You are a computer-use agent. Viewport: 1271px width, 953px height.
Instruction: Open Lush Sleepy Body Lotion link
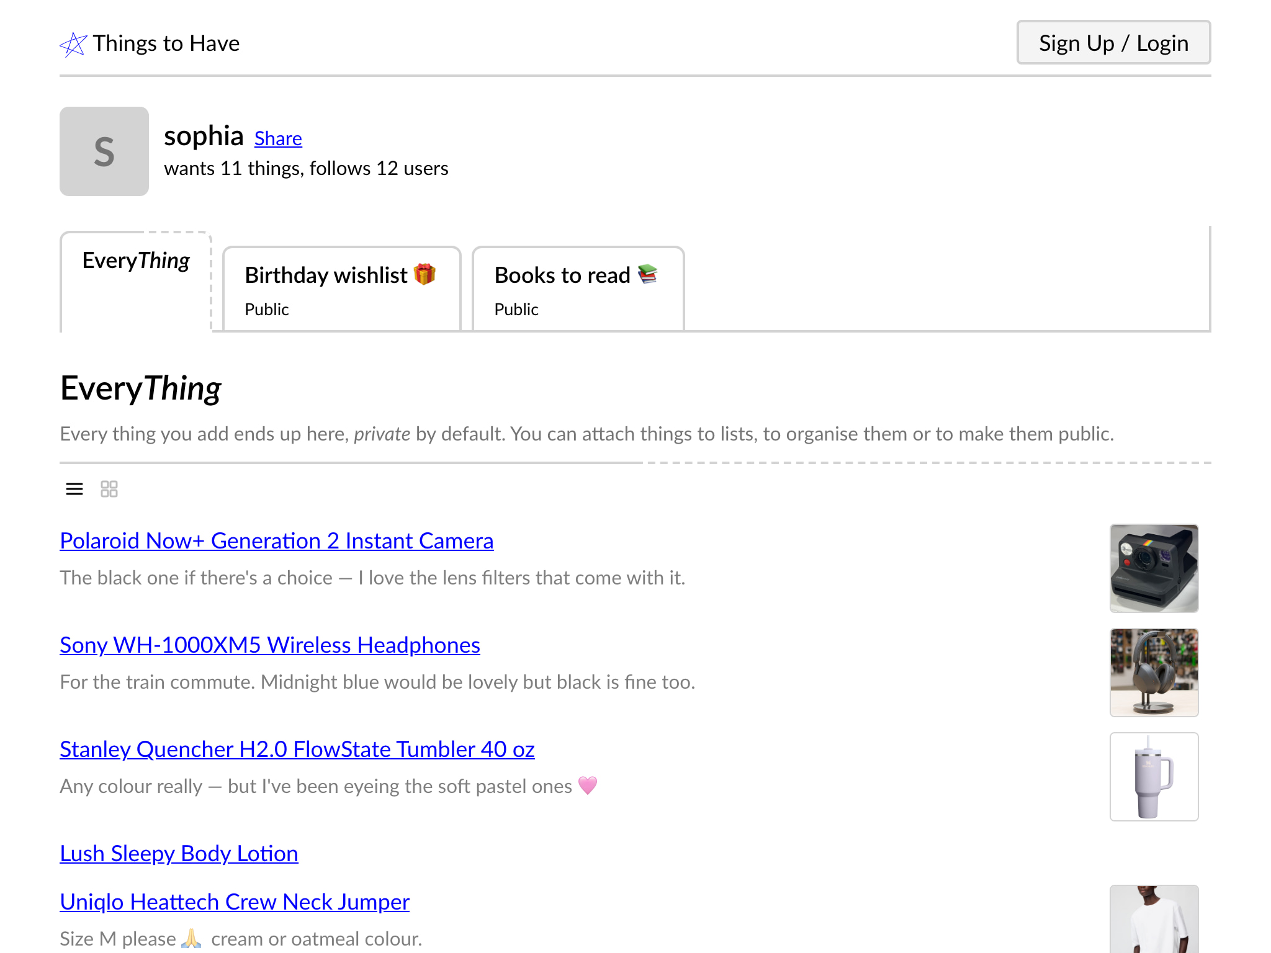coord(179,854)
